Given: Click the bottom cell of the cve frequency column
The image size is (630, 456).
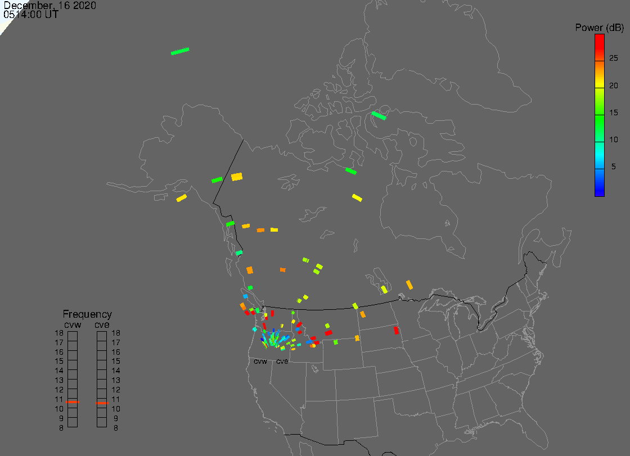Looking at the screenshot, I should pos(102,423).
